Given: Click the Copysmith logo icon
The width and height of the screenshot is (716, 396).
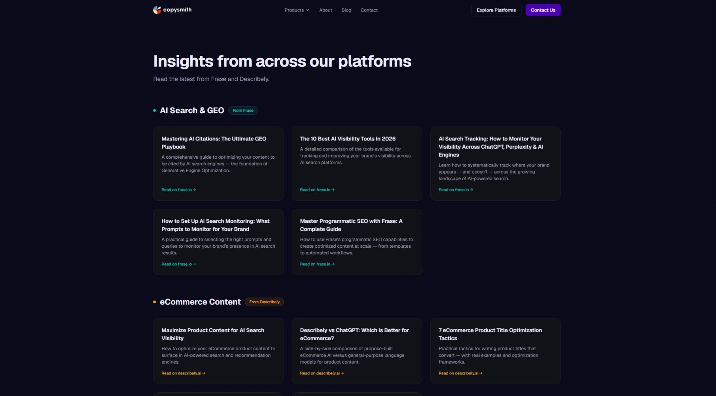Looking at the screenshot, I should (157, 10).
